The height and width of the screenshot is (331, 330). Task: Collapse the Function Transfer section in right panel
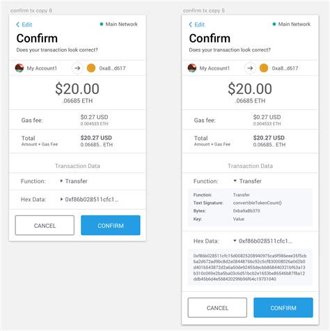click(x=235, y=180)
